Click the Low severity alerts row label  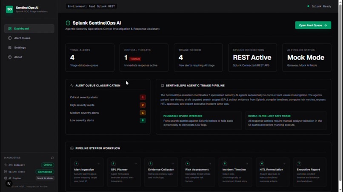pos(82,120)
